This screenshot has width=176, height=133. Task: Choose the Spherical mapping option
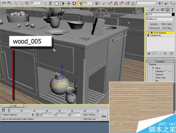[x=153, y=74]
